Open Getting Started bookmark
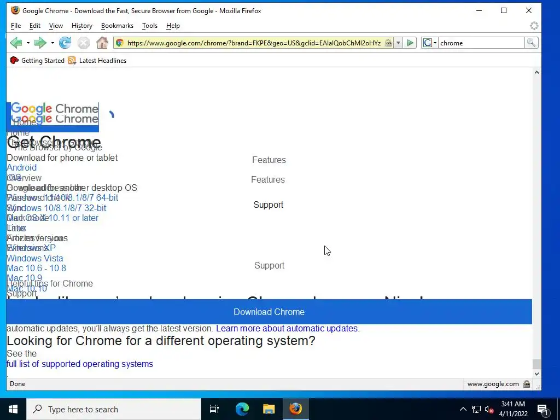Viewport: 560px width, 420px height. pyautogui.click(x=37, y=60)
